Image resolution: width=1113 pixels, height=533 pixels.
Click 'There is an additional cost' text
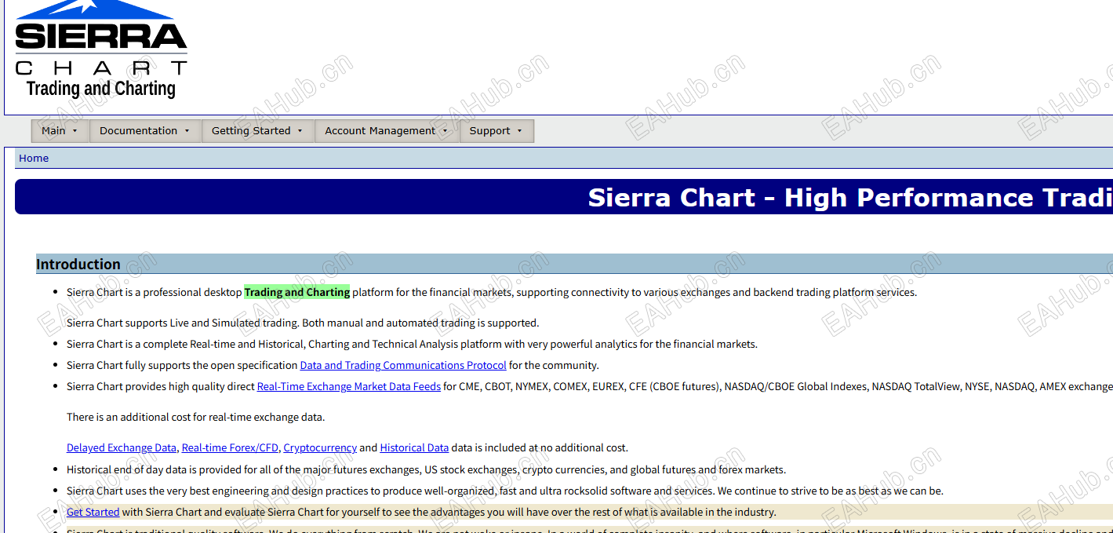tap(195, 417)
